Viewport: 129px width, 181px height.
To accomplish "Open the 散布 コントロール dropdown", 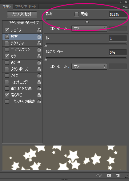I will pyautogui.click(x=89, y=28).
